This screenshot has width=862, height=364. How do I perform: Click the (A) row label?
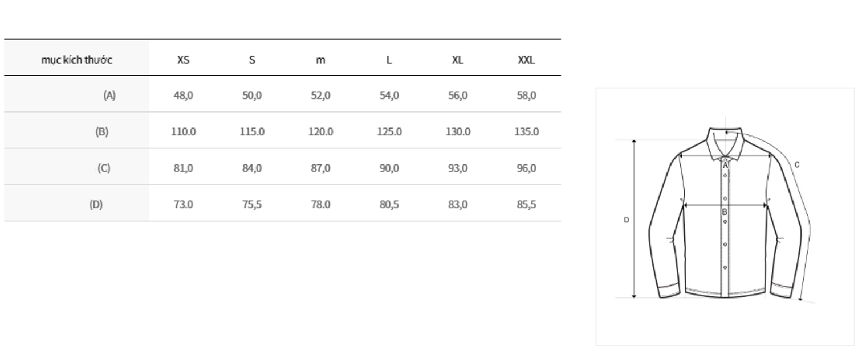(x=109, y=95)
